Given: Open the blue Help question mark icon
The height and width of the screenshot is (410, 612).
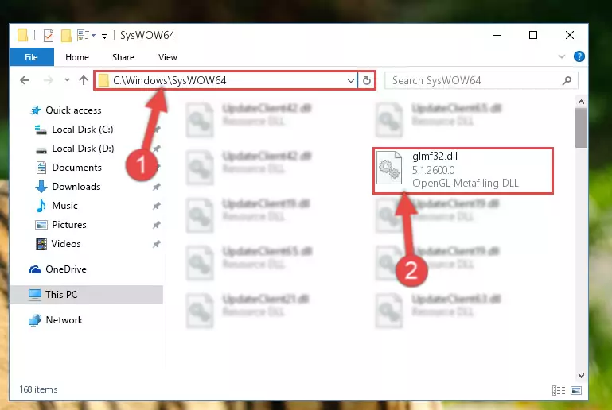Looking at the screenshot, I should [579, 56].
